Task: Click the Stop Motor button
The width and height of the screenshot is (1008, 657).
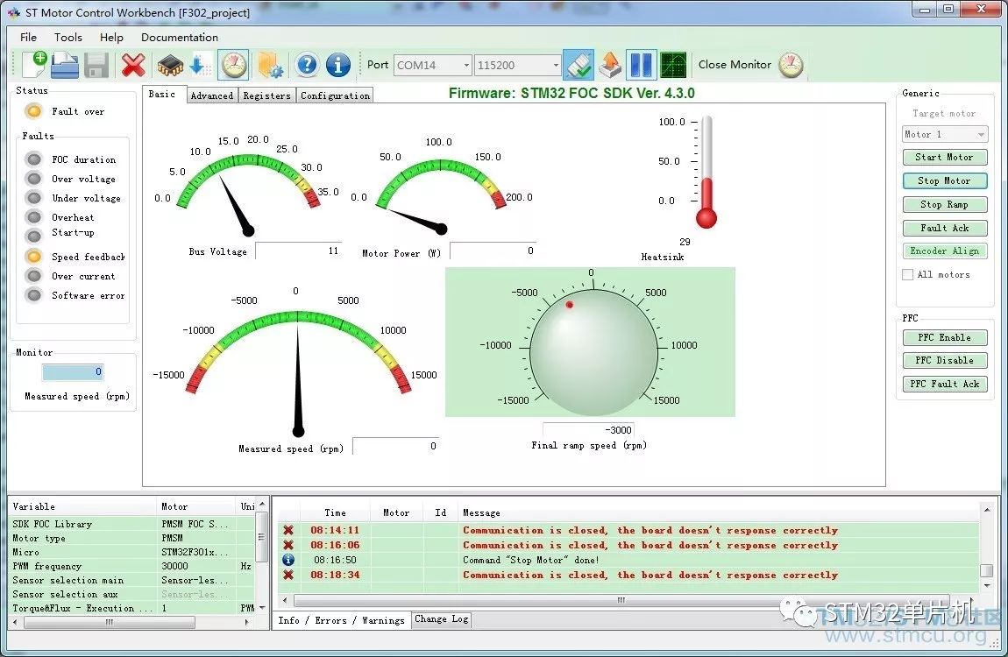Action: [944, 181]
